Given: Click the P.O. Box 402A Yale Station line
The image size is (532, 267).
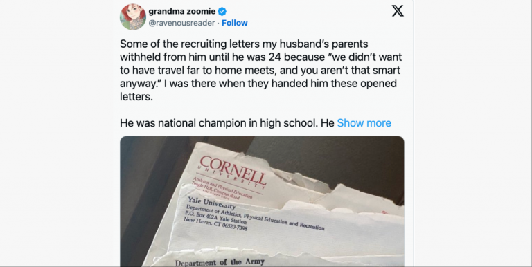Looking at the screenshot, I should coord(216,217).
